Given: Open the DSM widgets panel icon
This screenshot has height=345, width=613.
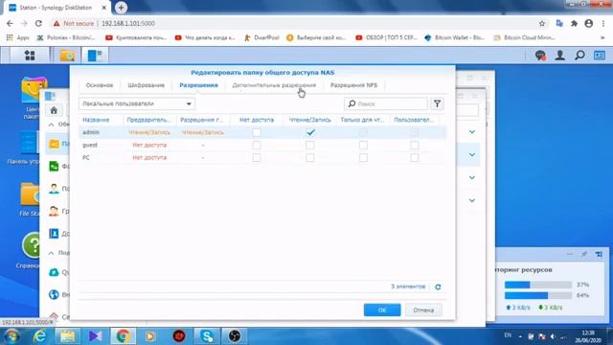Looking at the screenshot, I should pyautogui.click(x=600, y=56).
